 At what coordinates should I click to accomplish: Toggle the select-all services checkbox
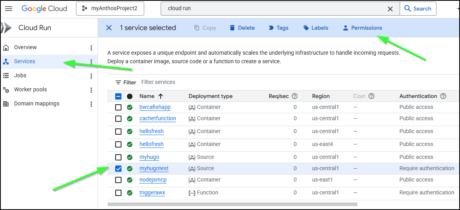pyautogui.click(x=118, y=96)
